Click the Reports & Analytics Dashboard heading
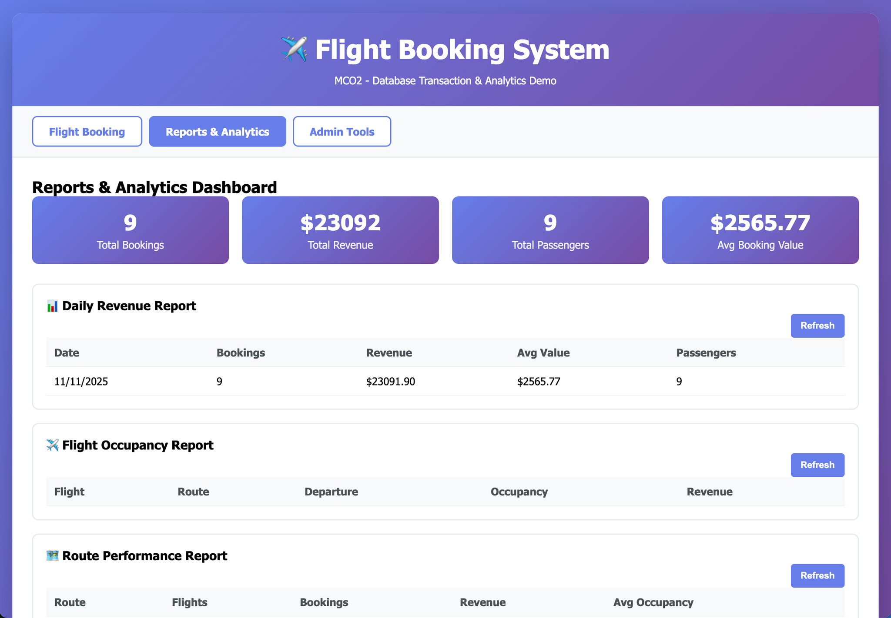 pos(154,187)
